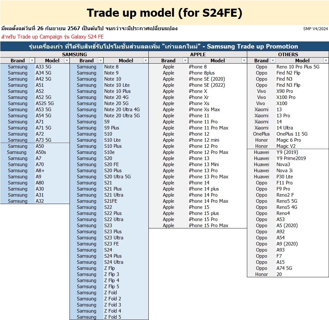Click the 'iPhone 14 plus' cell

[x=217, y=189]
